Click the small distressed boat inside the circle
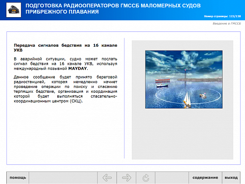The width and height of the screenshot is (245, 184). click(x=203, y=96)
